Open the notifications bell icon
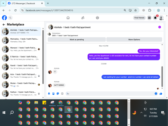168x126 pixels. [155, 18]
